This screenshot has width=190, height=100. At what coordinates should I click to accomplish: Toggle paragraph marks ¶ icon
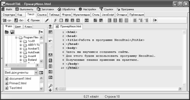tap(50, 61)
